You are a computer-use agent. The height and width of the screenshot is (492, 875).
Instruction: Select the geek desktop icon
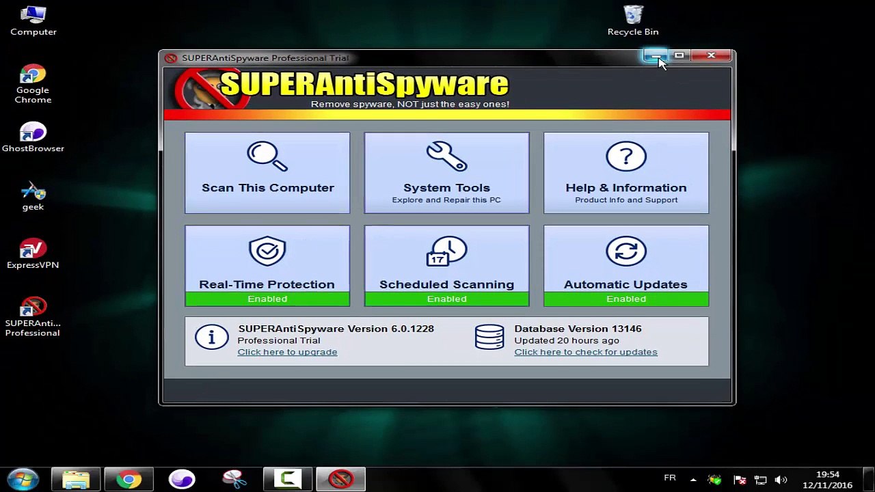(x=33, y=196)
